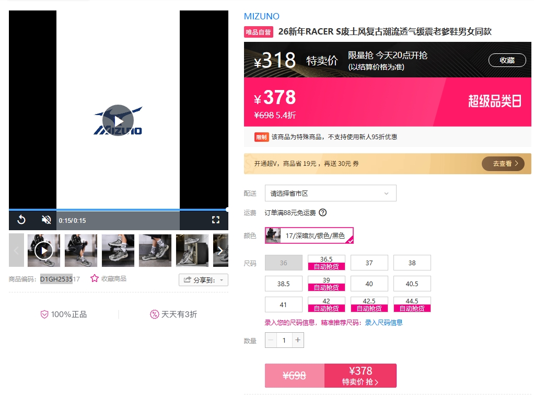Click the 收藏 button on price banner
Image resolution: width=534 pixels, height=395 pixels.
507,60
